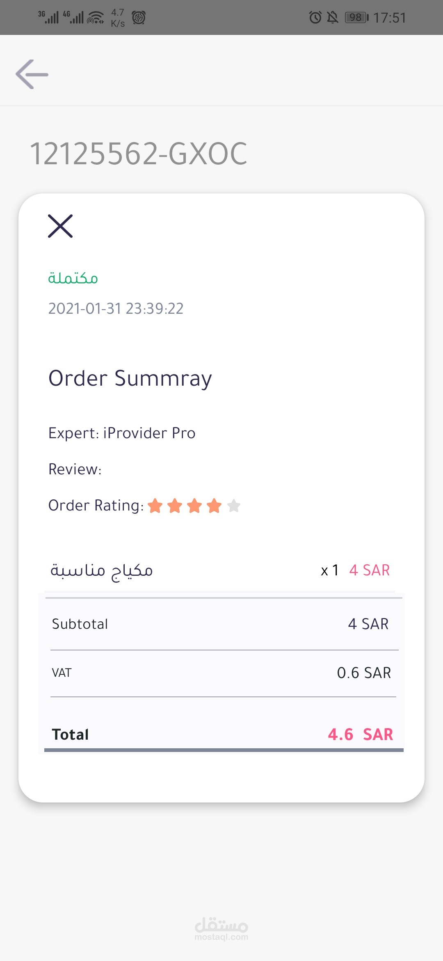Select order number 12125562-GXOC

[139, 154]
